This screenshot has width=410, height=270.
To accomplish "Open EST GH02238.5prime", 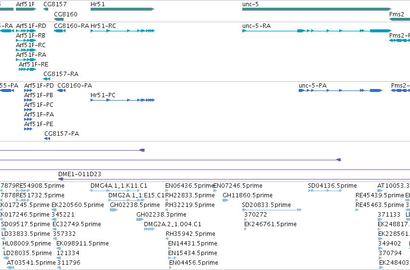I will 135,205.
